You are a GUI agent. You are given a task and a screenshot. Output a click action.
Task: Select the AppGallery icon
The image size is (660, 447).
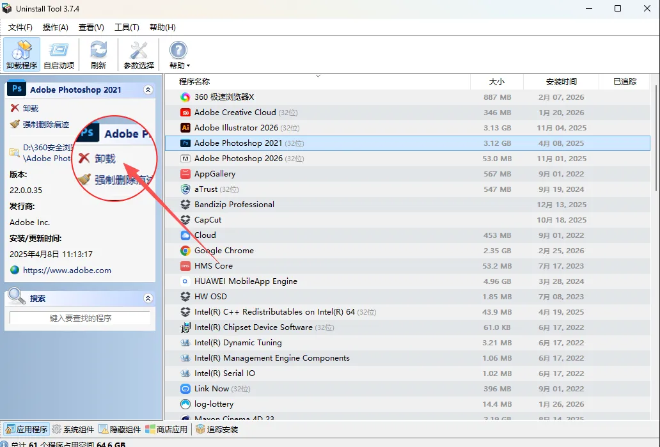pyautogui.click(x=185, y=174)
